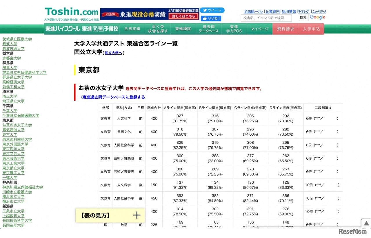Open 長岡造形大学 in sidebar
This screenshot has height=238, width=371.
pyautogui.click(x=13, y=225)
